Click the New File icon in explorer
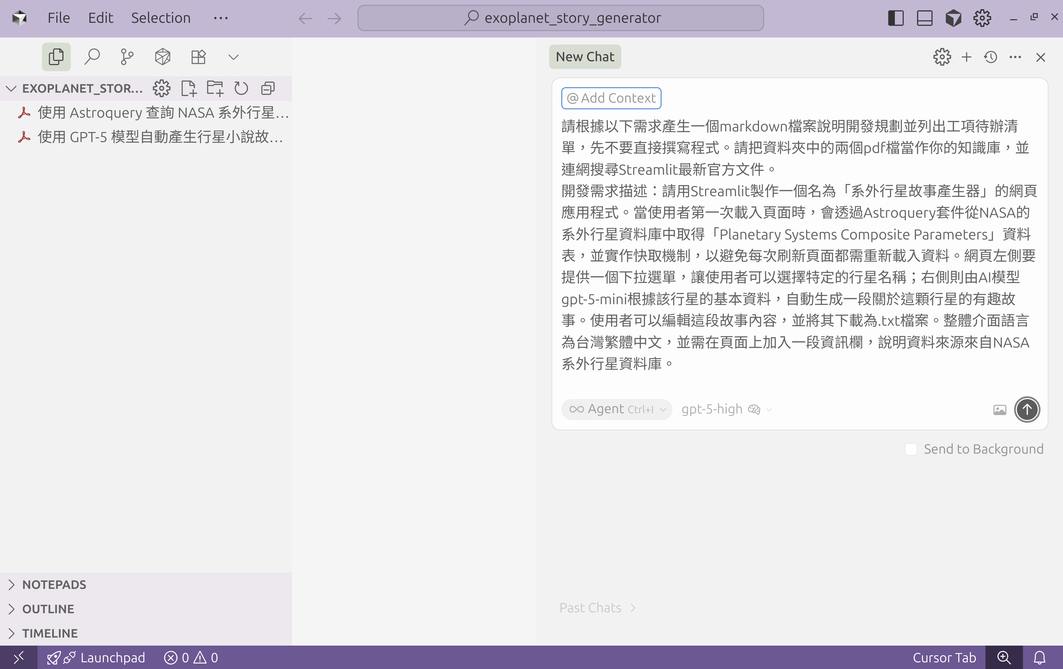Viewport: 1063px width, 669px height. (188, 88)
